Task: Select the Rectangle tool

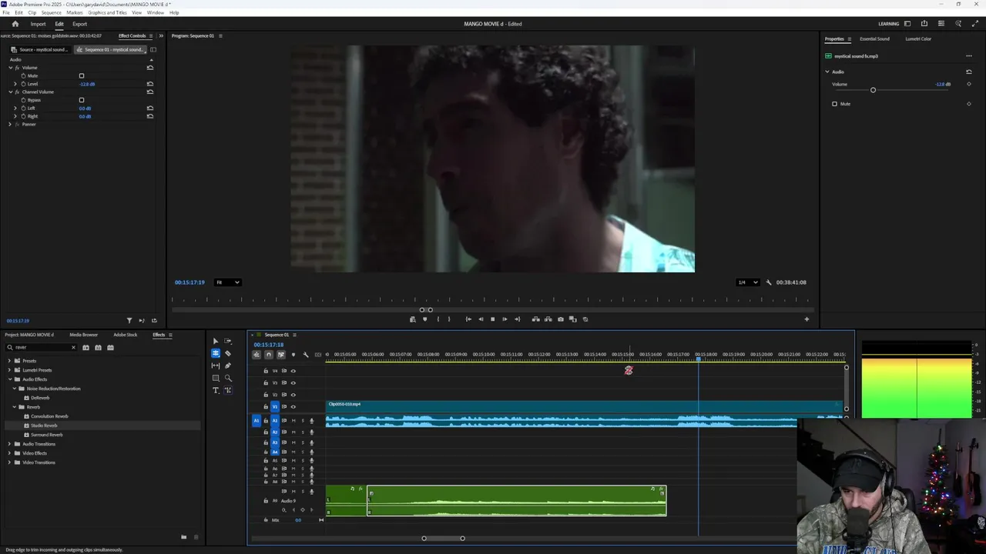Action: pyautogui.click(x=216, y=378)
